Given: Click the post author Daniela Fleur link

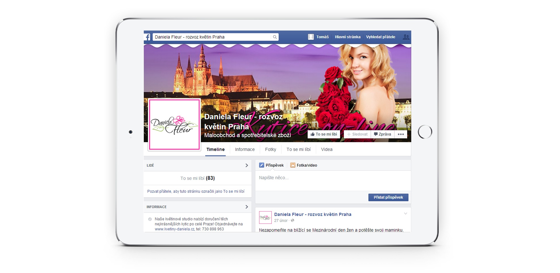Looking at the screenshot, I should [313, 214].
